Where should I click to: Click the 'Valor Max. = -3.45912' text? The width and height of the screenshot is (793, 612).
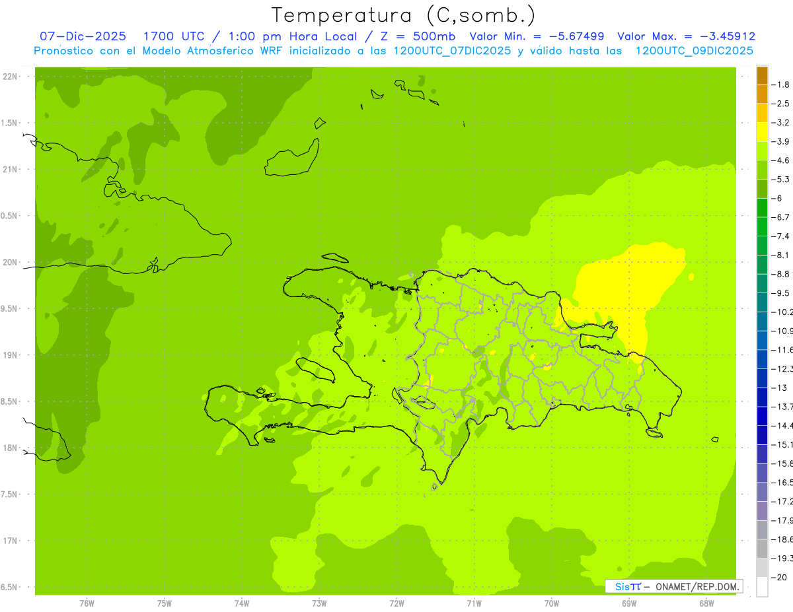[686, 36]
